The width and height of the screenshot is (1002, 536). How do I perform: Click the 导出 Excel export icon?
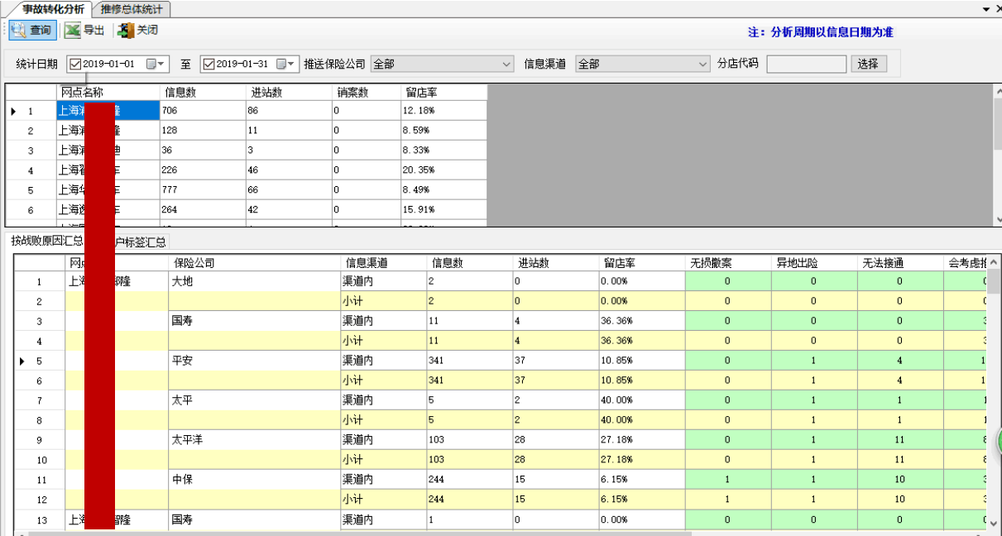tap(73, 31)
